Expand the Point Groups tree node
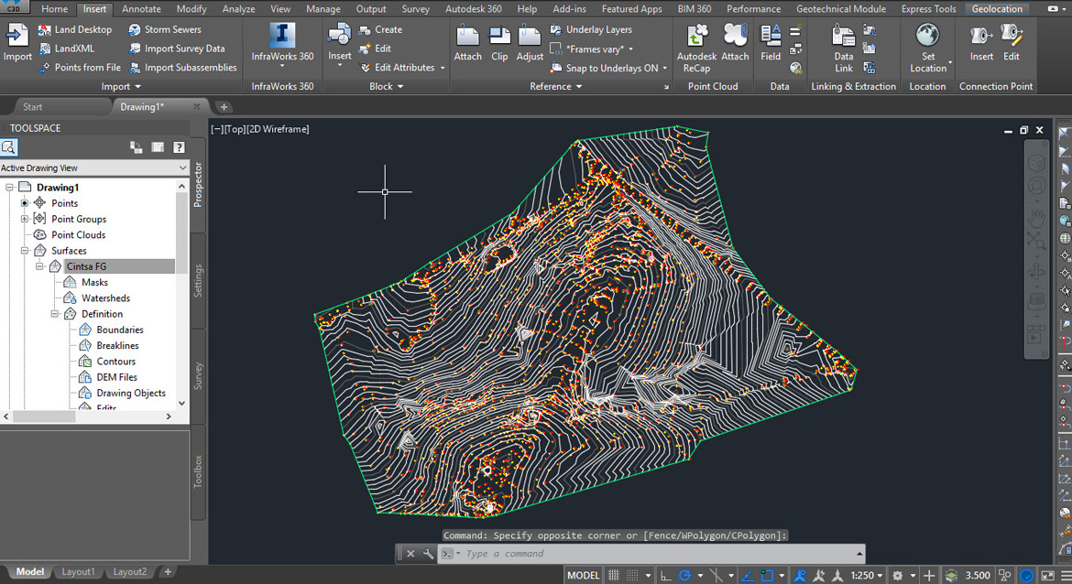 25,220
